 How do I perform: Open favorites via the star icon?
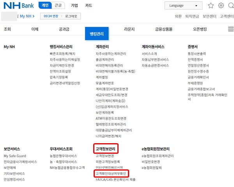(211, 5)
